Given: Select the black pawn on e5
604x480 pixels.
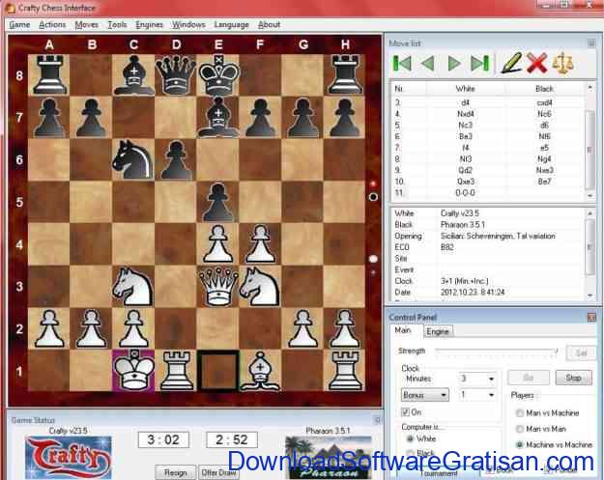Looking at the screenshot, I should point(218,202).
